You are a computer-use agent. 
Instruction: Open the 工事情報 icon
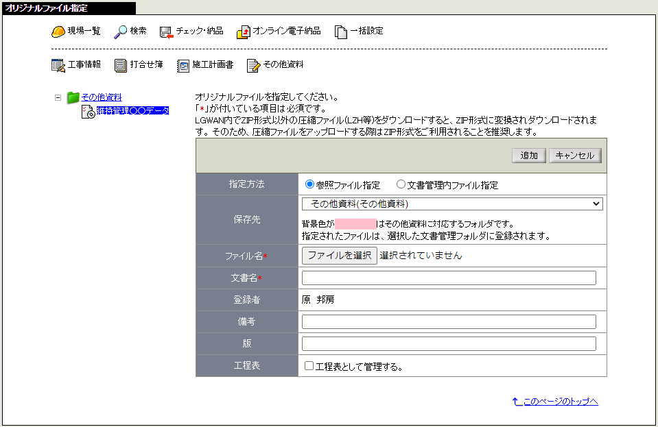pos(58,65)
